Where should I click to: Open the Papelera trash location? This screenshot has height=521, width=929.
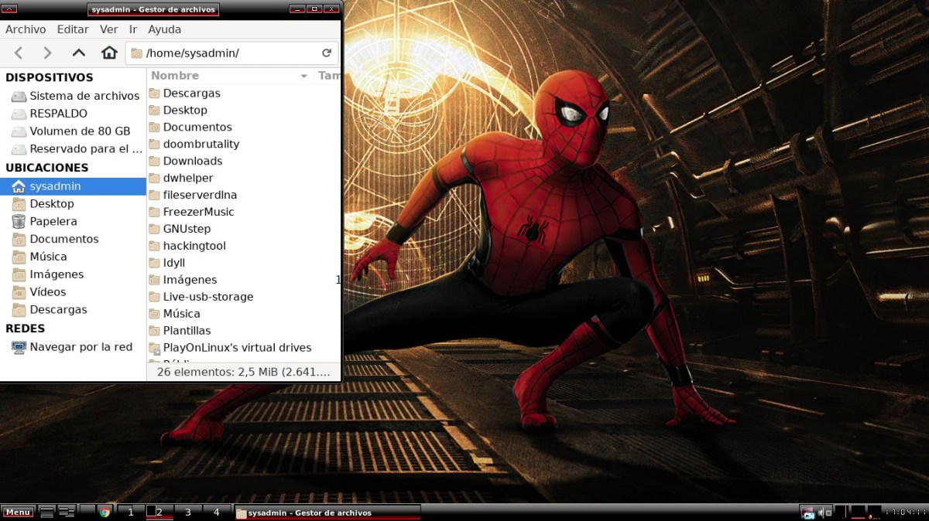[53, 221]
